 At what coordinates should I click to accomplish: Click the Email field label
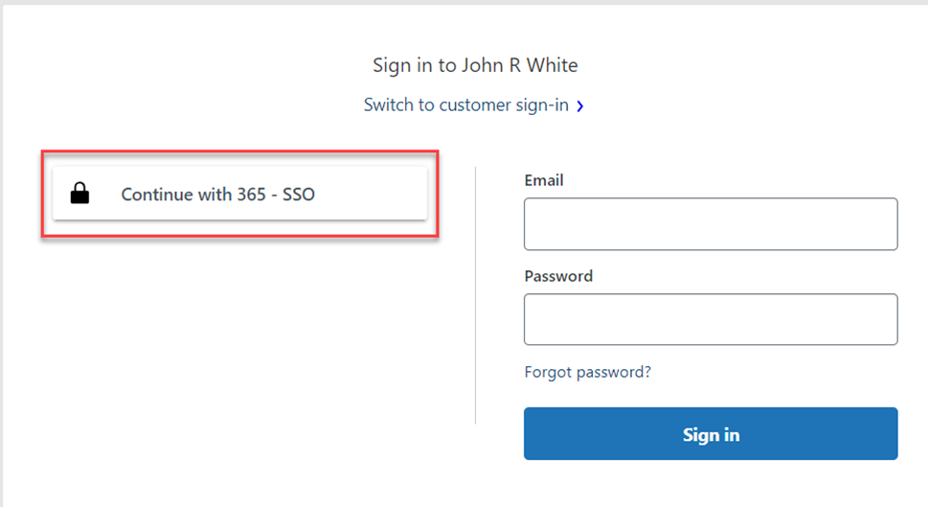click(x=544, y=180)
